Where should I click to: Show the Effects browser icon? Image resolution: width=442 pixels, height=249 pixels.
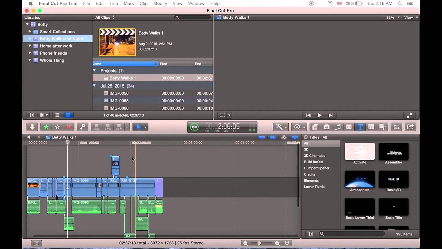pyautogui.click(x=315, y=127)
